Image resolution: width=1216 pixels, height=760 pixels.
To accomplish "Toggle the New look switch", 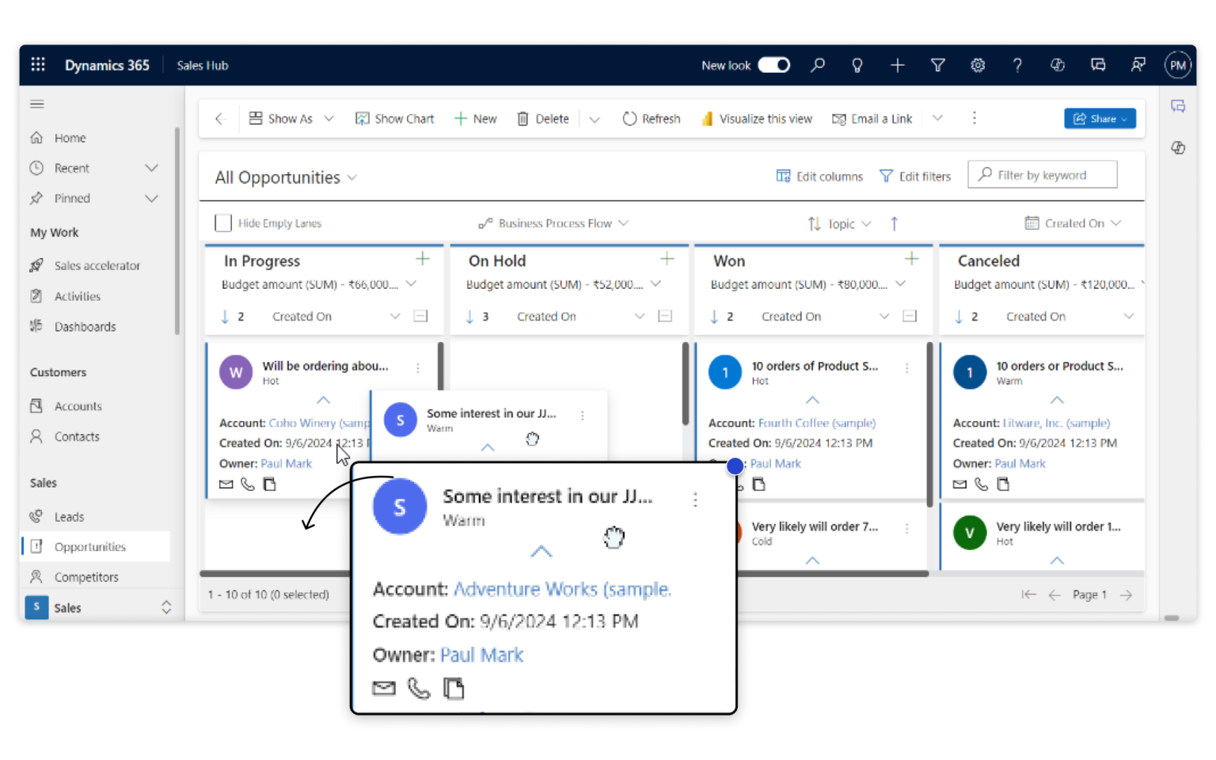I will 773,65.
